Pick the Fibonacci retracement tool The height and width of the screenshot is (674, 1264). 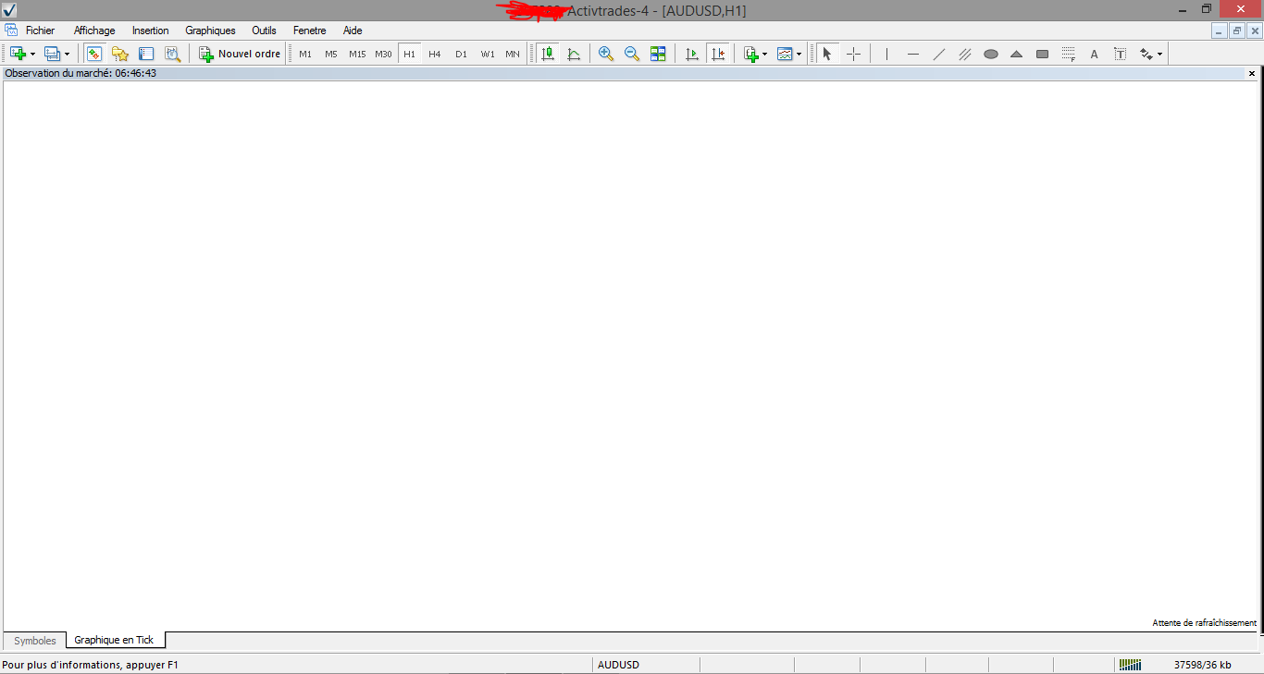pos(1068,54)
